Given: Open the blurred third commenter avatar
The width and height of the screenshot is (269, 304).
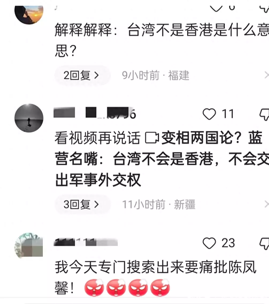Looking at the screenshot, I should (x=29, y=246).
